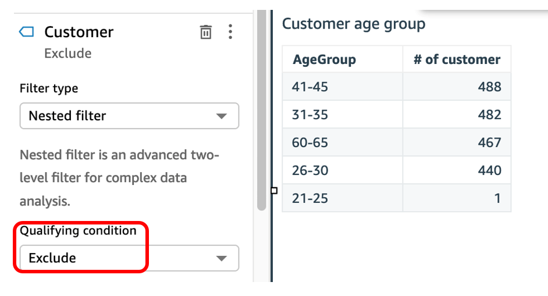The image size is (548, 296).
Task: Click the Exclude subtitle under Customer
Action: [x=68, y=54]
